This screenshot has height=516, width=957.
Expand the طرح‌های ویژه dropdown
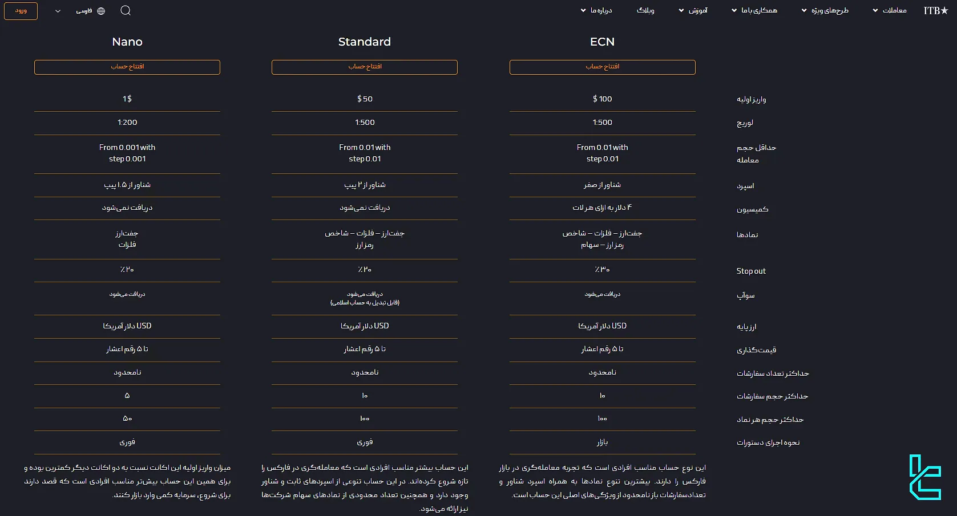pyautogui.click(x=827, y=10)
